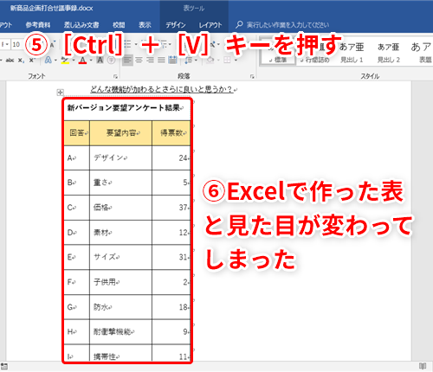Click the サイズ table cell
This screenshot has width=433, height=372.
[x=120, y=257]
